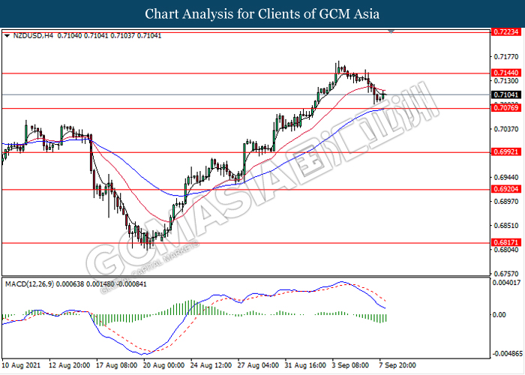Viewport: 525px width, 375px height.
Task: Click the 0.68970 price axis value
Action: pyautogui.click(x=506, y=201)
